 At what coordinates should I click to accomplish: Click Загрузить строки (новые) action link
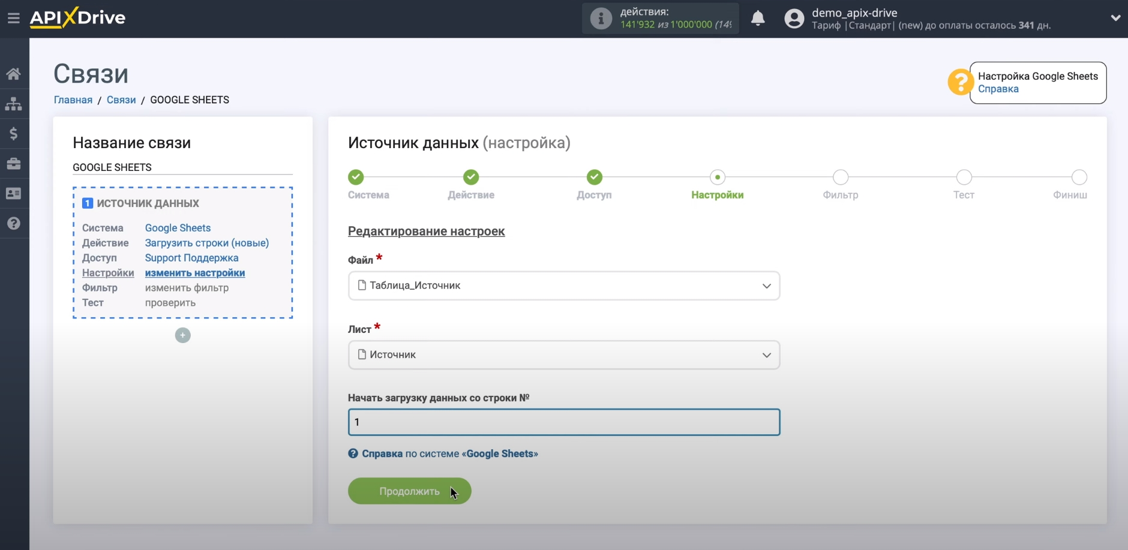coord(207,243)
